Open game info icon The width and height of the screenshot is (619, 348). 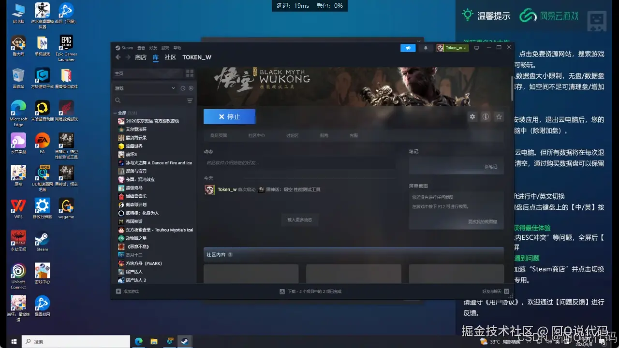(486, 116)
